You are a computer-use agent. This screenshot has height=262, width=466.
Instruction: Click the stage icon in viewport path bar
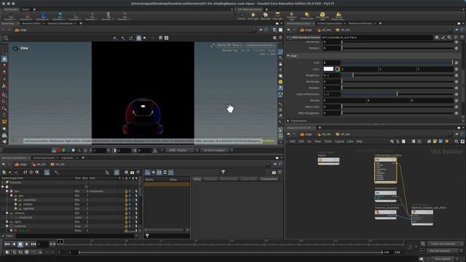pos(17,30)
